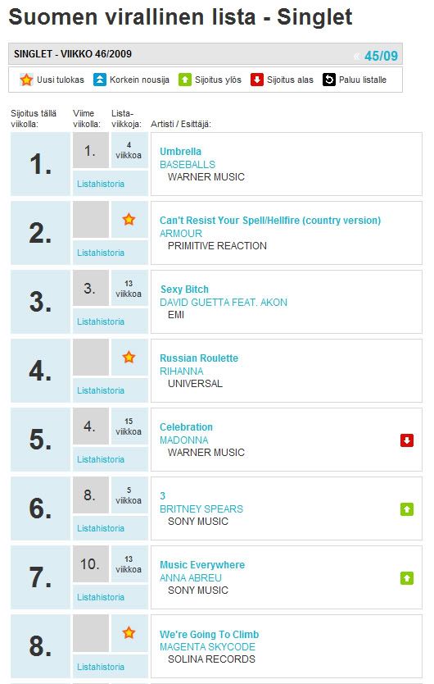The width and height of the screenshot is (434, 684).
Task: Open the ANNA ABREU artist link
Action: pyautogui.click(x=191, y=578)
